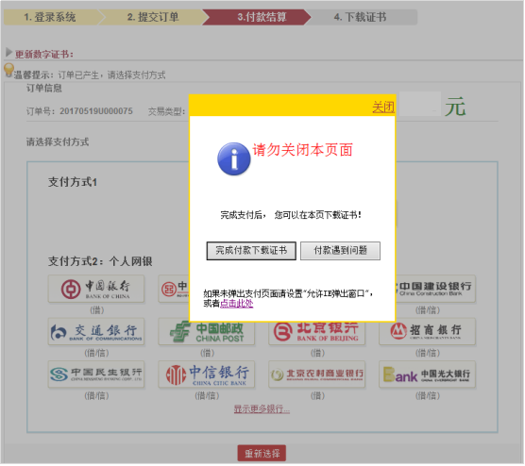Go to step 4 下载证书 tab
Viewport: 525px width, 466px height.
pyautogui.click(x=361, y=17)
